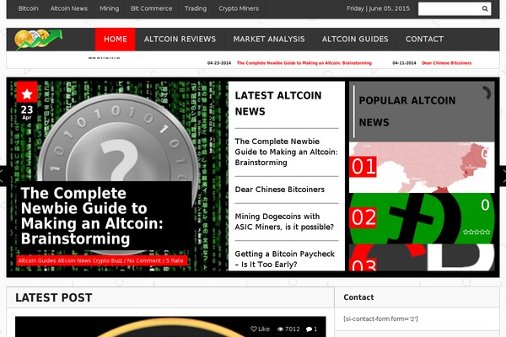This screenshot has height=337, width=506.
Task: Click the star rating on popular item 02
Action: (x=476, y=232)
